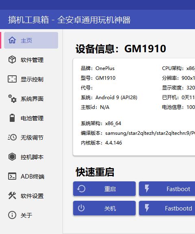This screenshot has height=234, width=195.
Task: Click the info circle icon for 关于
Action: pos(12,215)
